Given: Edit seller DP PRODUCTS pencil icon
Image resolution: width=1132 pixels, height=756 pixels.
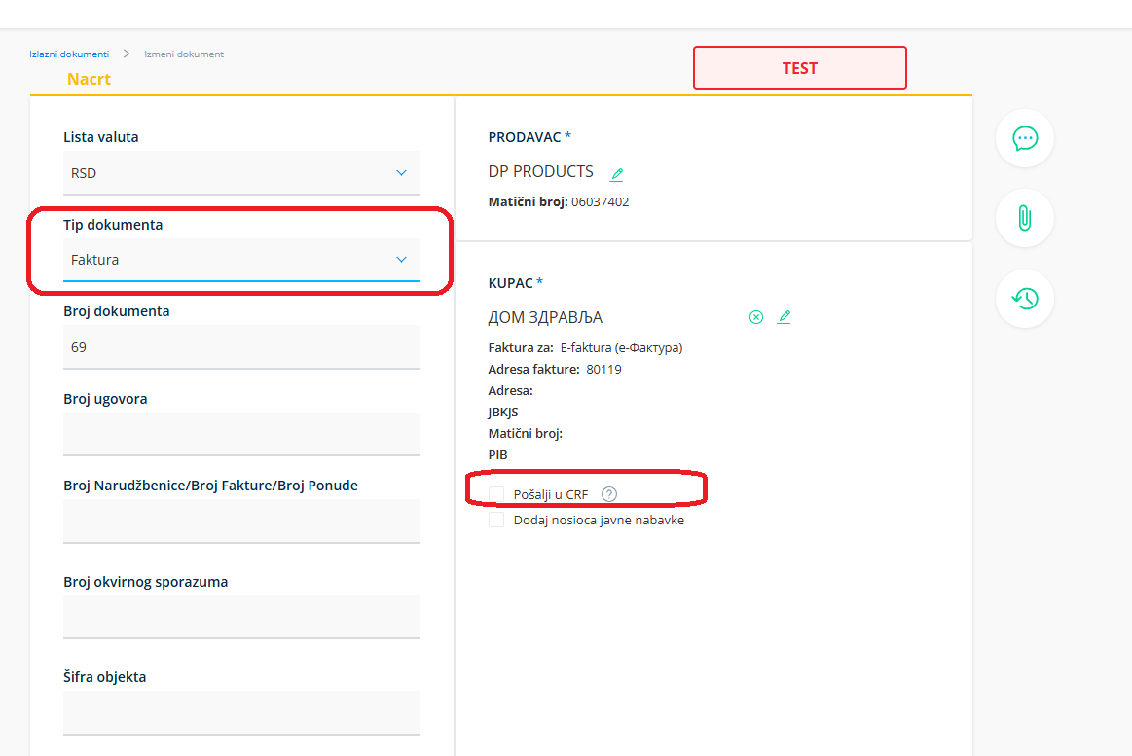Looking at the screenshot, I should click(x=616, y=175).
